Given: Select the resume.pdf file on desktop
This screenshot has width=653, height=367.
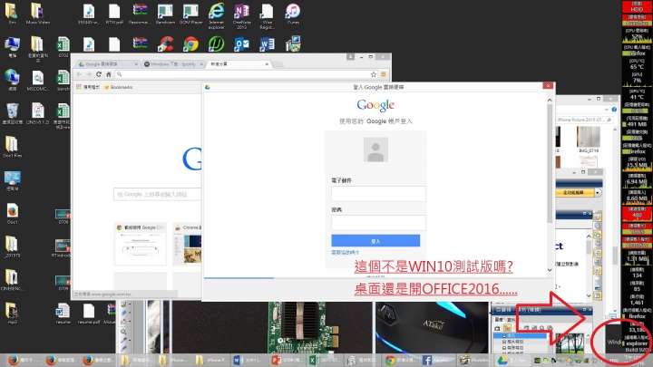Looking at the screenshot, I should point(89,314).
